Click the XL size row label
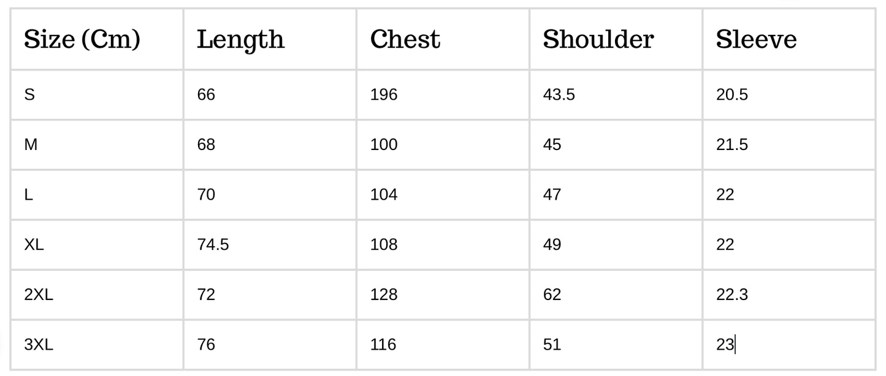 pos(34,245)
